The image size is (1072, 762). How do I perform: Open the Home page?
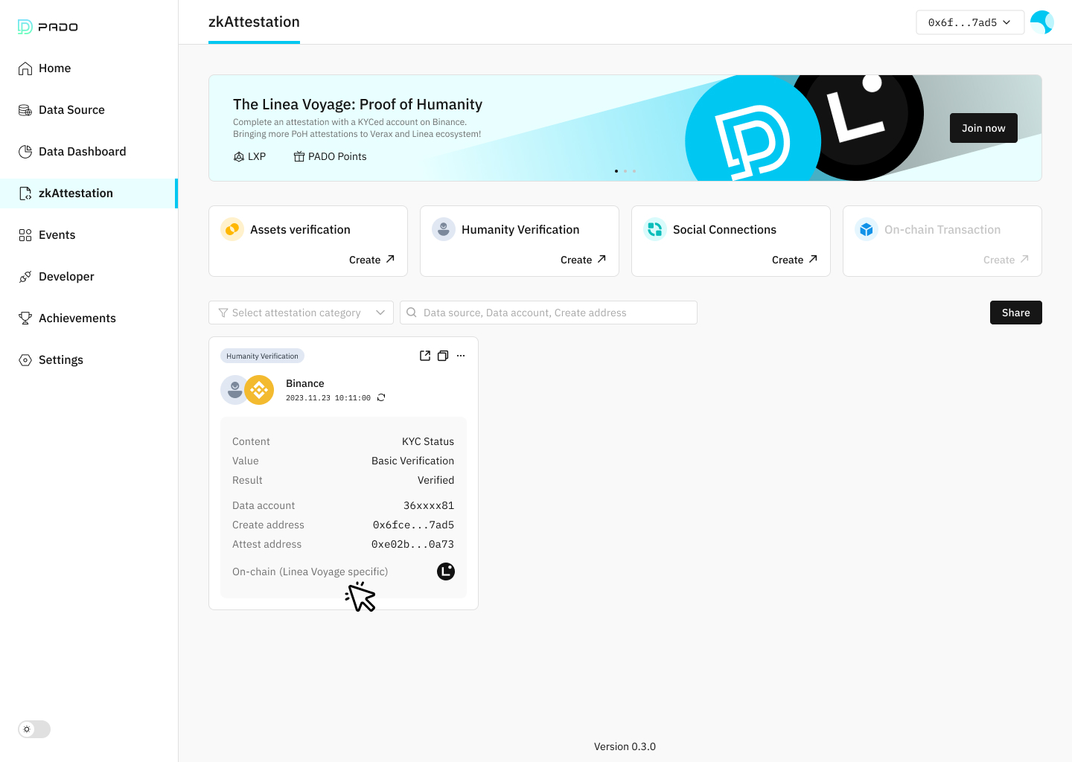pyautogui.click(x=89, y=68)
